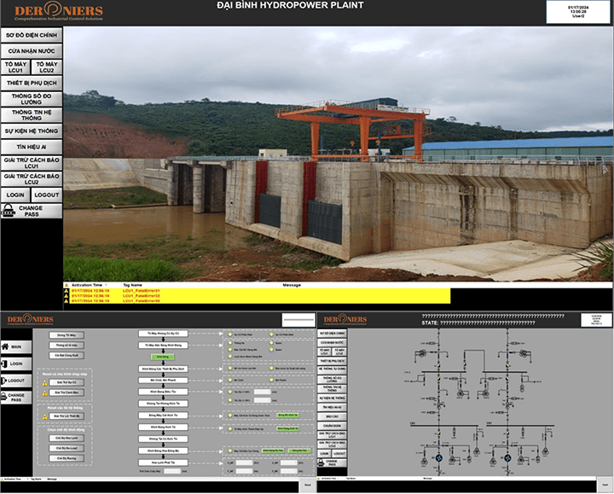Select the Chế Độ No-Load startup mode

click(65, 447)
